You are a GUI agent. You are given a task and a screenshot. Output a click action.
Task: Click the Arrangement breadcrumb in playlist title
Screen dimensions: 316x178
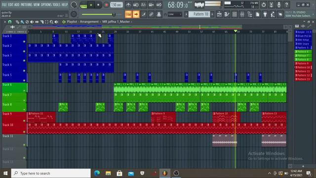[x=89, y=22]
